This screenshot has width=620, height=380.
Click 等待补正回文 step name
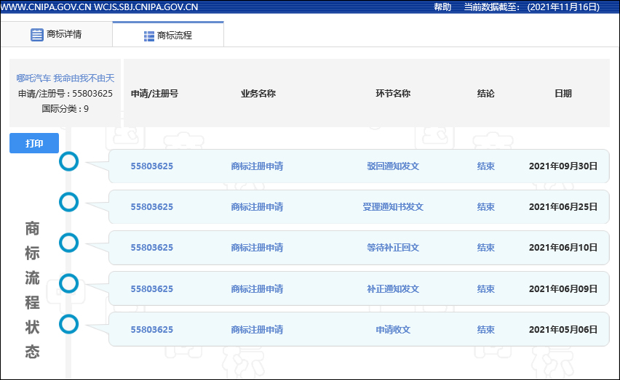(393, 248)
